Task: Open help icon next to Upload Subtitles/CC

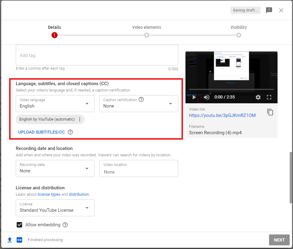Action: pyautogui.click(x=70, y=132)
